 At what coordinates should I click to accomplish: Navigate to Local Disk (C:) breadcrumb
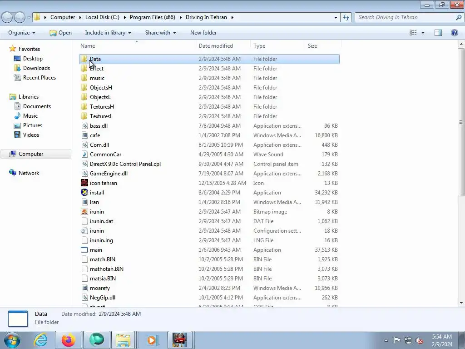(102, 17)
